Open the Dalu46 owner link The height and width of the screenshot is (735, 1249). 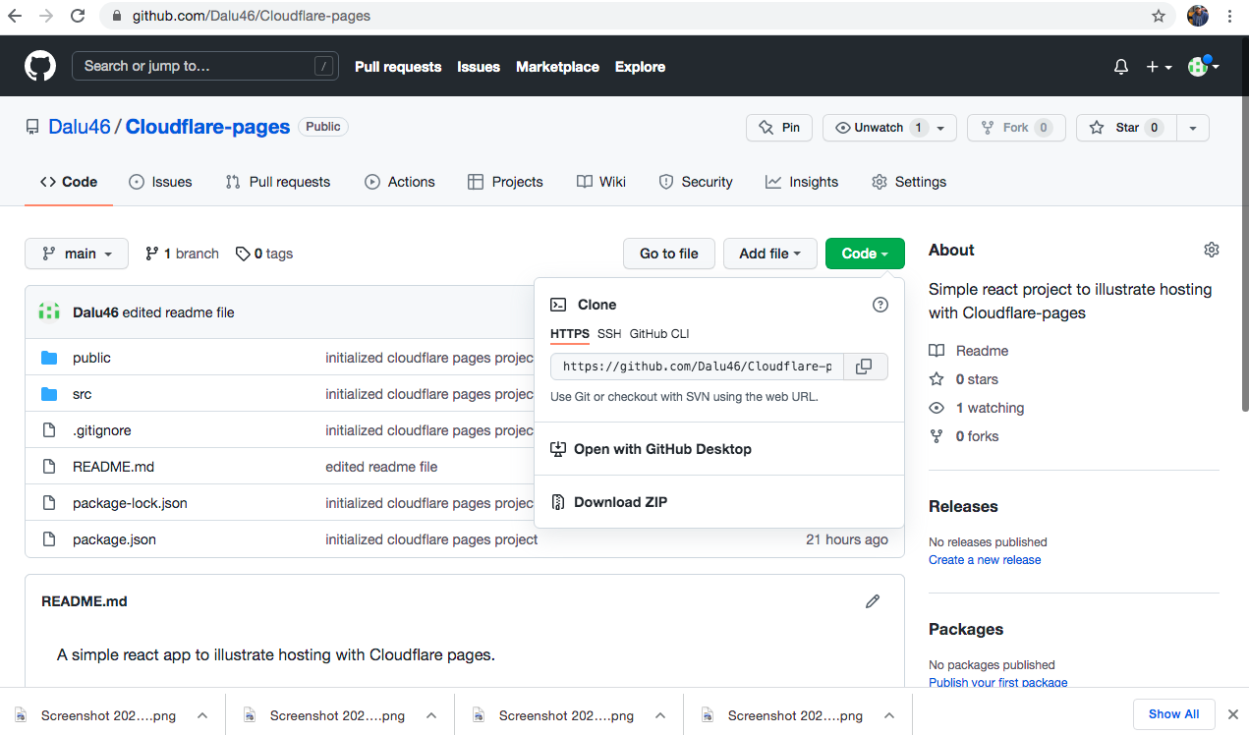point(81,127)
